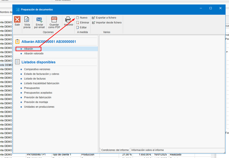Close the Preparación de documentos window
This screenshot has width=229, height=158.
click(220, 8)
